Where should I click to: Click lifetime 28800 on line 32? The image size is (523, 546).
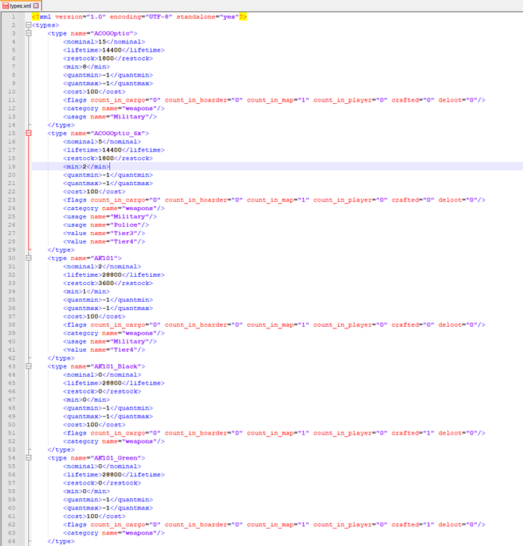[114, 275]
